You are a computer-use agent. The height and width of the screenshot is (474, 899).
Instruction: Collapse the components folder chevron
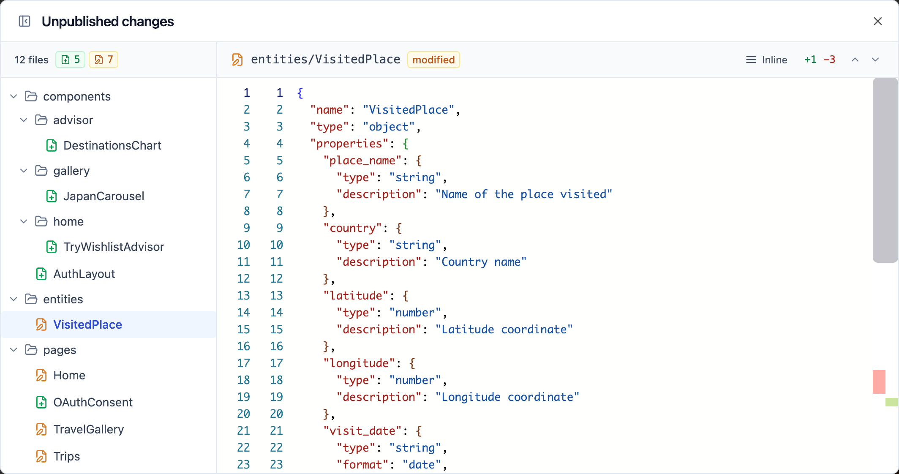[x=14, y=96]
